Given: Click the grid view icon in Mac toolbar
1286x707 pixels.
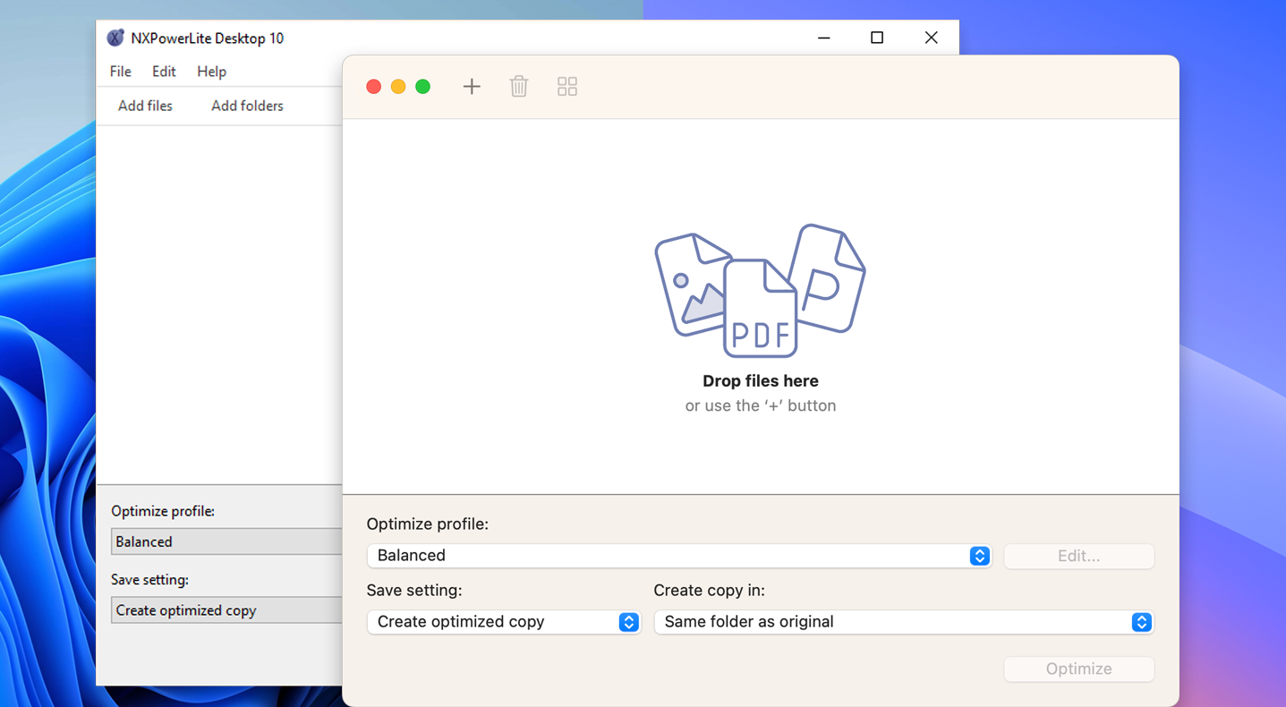Looking at the screenshot, I should click(567, 87).
